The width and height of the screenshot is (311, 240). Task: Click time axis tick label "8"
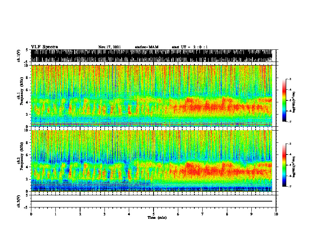pyautogui.click(x=227, y=214)
